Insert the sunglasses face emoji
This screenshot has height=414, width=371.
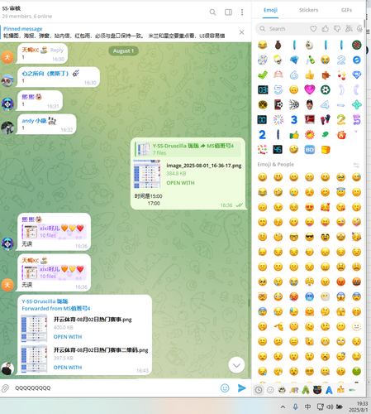pos(309,237)
